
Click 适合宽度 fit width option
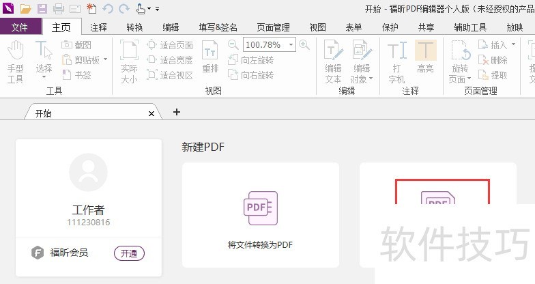click(x=170, y=60)
